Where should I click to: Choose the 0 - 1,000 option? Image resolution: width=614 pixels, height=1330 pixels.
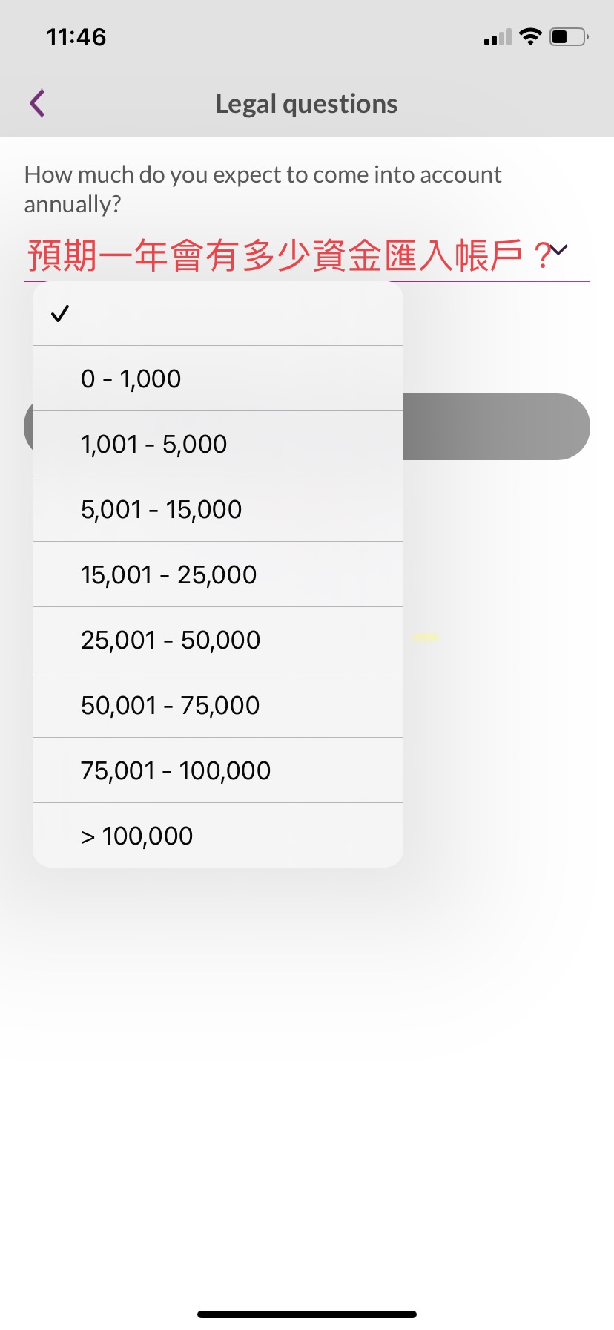coord(218,379)
